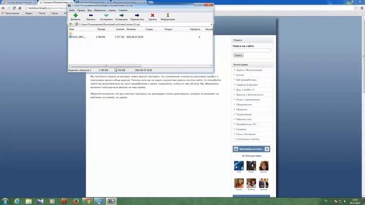
Task: Open Веб-разработчику category link
Action: (x=246, y=80)
